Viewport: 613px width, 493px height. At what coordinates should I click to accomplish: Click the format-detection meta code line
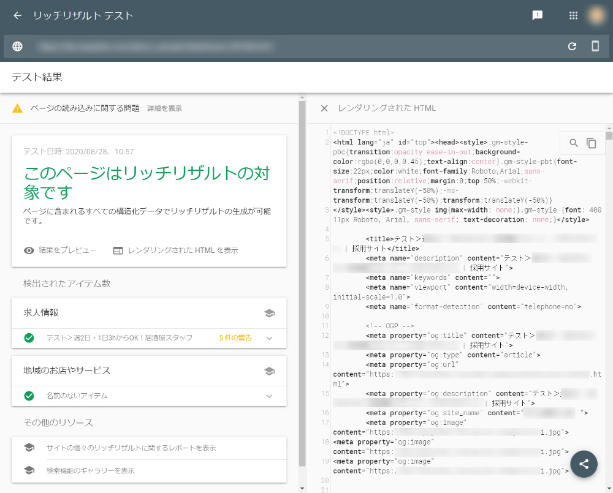click(x=473, y=307)
